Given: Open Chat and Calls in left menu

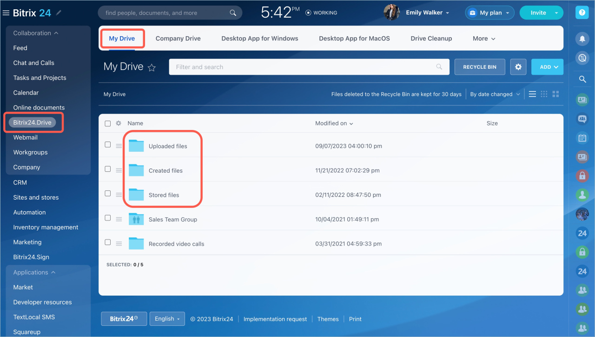Looking at the screenshot, I should point(33,63).
